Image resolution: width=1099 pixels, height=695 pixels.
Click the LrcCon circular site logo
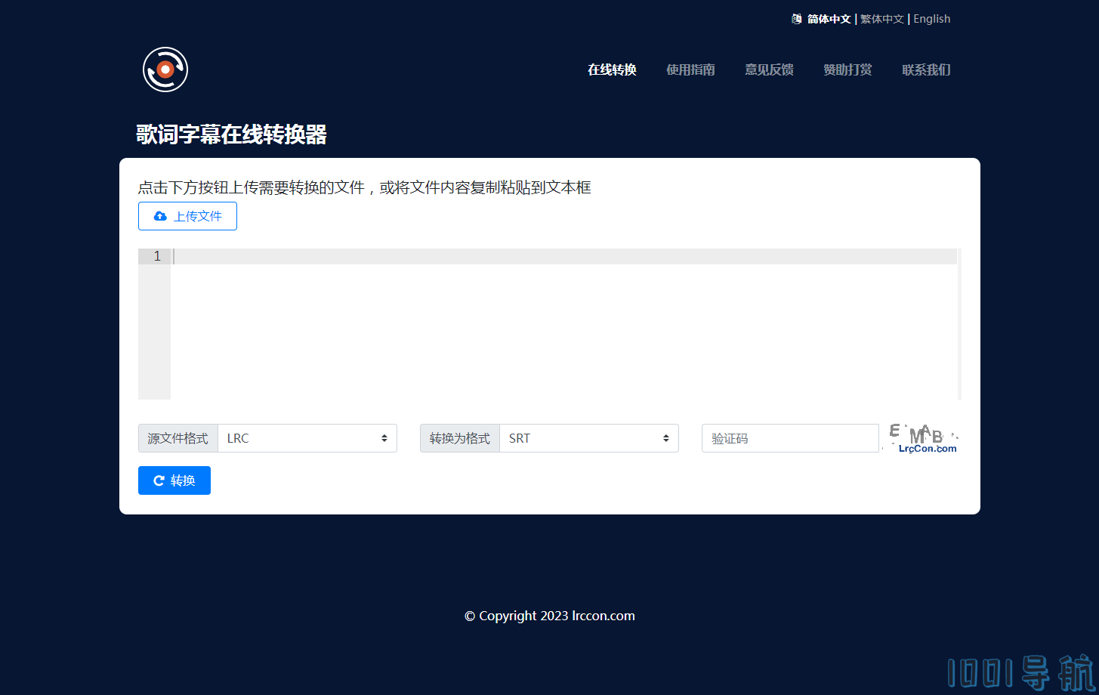[165, 69]
